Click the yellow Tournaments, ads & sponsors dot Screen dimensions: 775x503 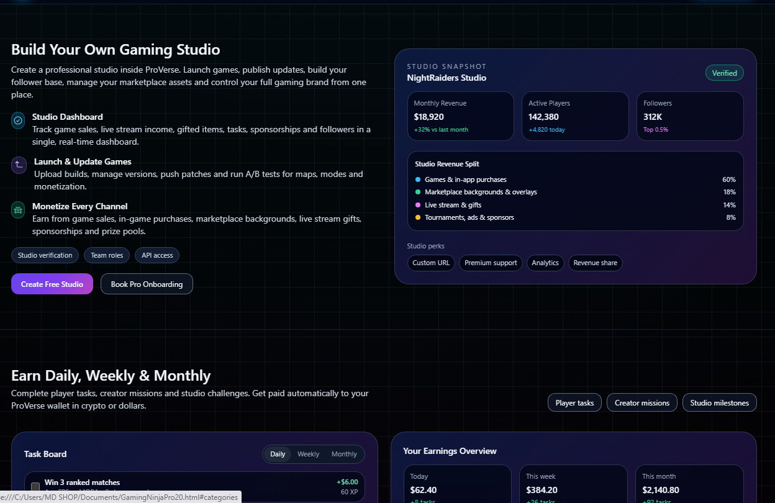point(418,217)
